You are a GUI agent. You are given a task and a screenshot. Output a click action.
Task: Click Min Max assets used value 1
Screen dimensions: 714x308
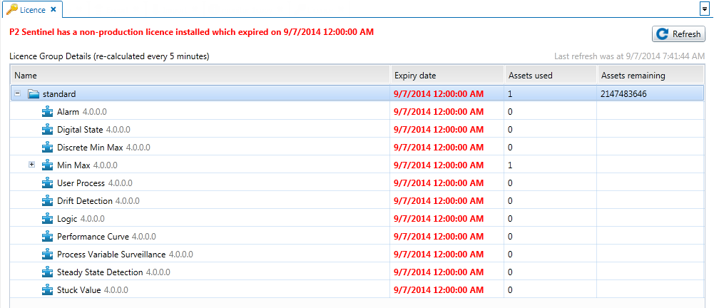click(510, 165)
